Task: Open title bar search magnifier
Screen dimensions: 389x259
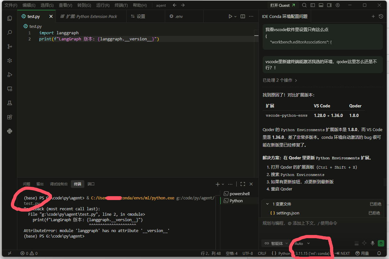Action: (304, 5)
